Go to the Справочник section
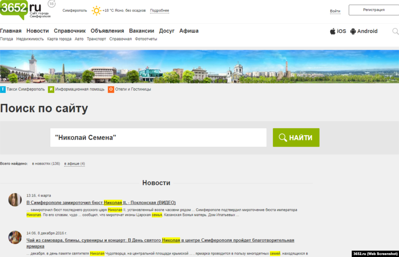Screen dimensions: 399x257 (69, 31)
